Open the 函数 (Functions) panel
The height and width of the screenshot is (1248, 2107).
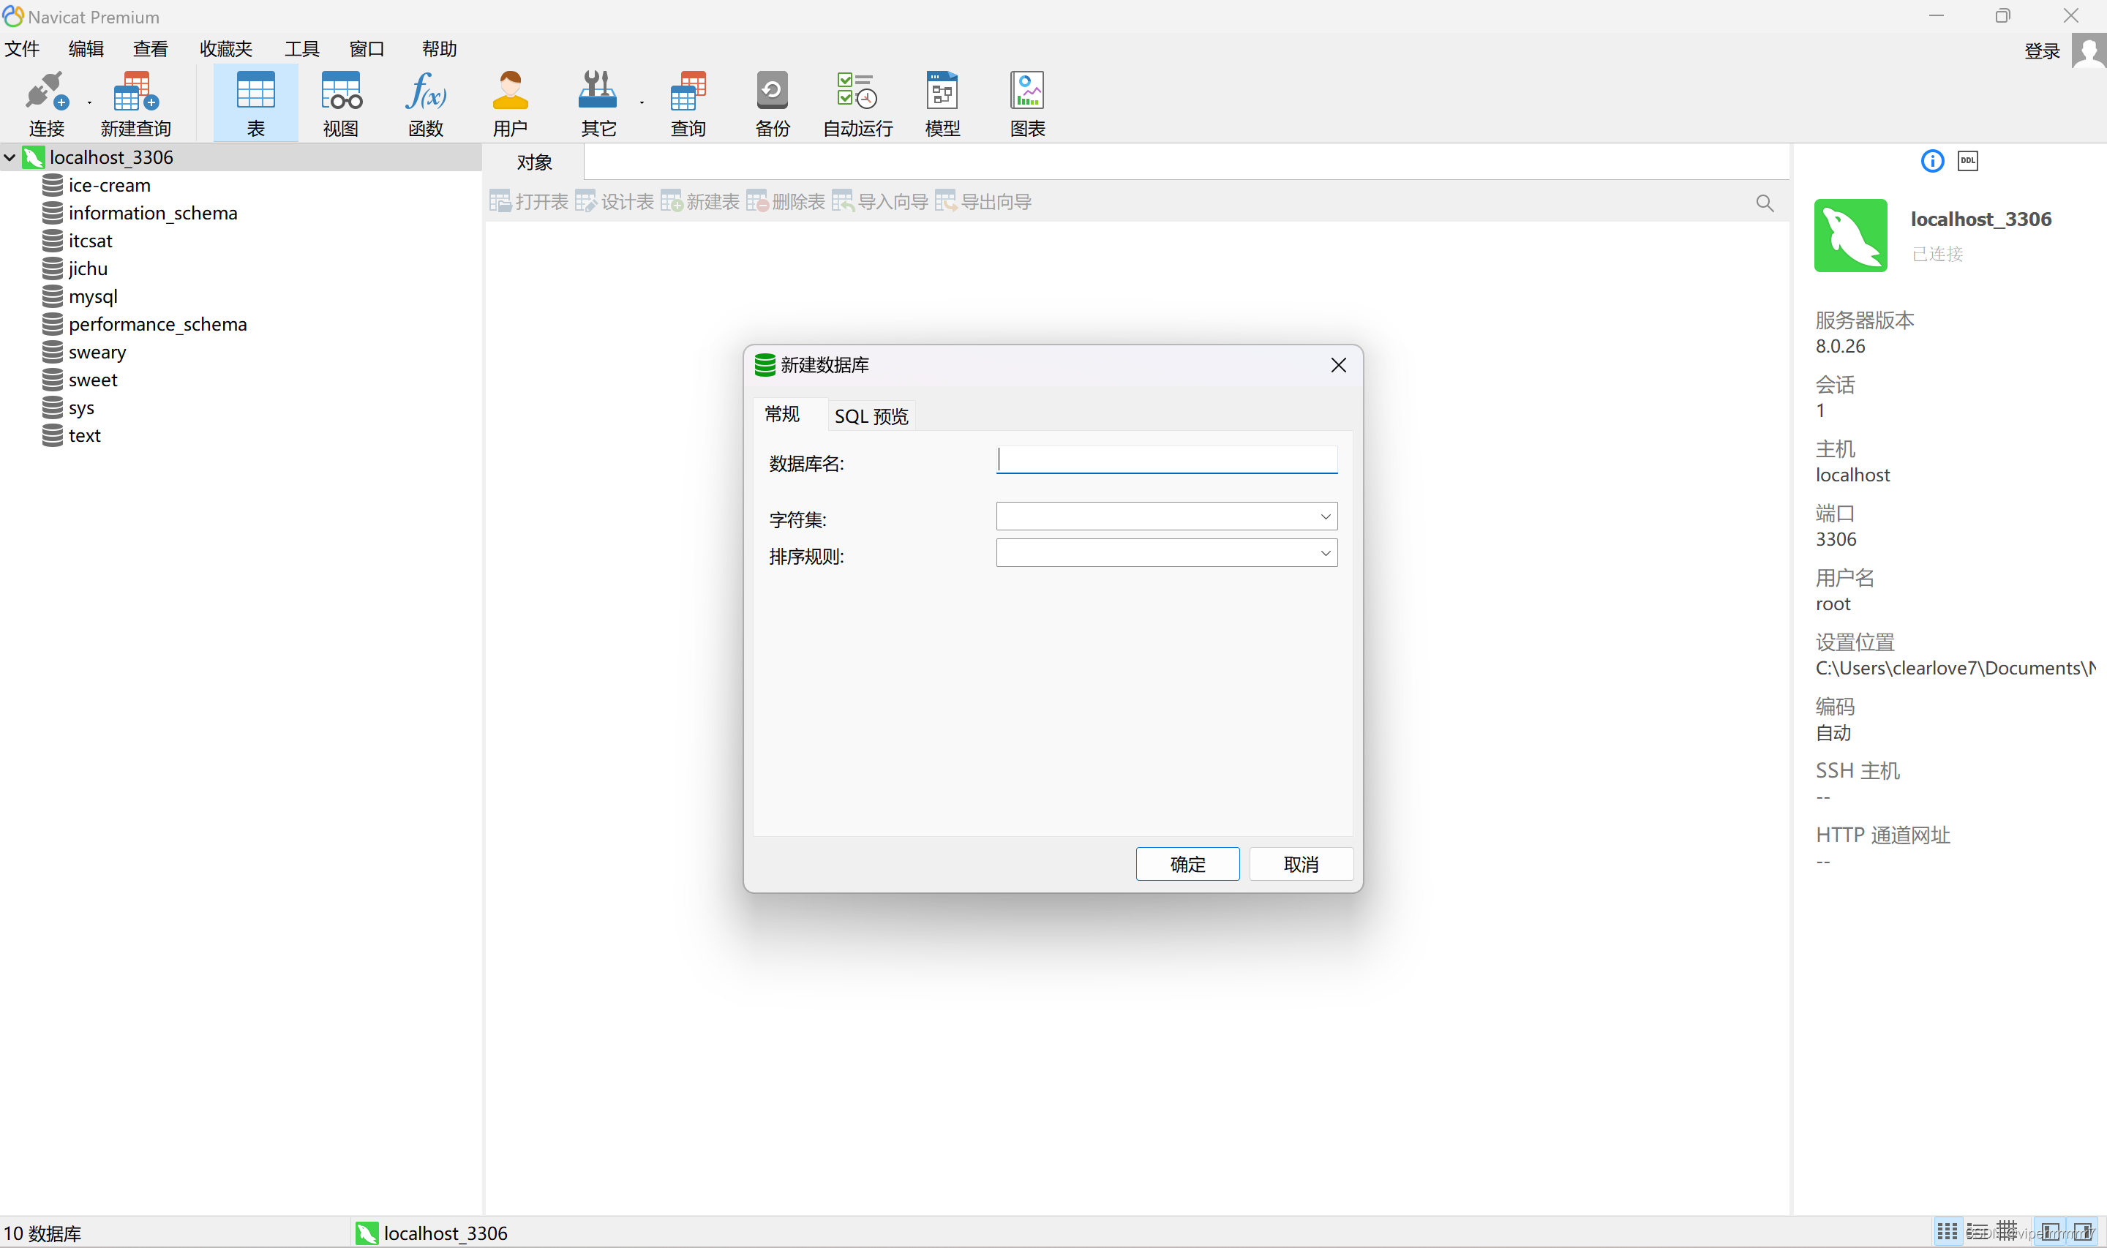click(426, 101)
